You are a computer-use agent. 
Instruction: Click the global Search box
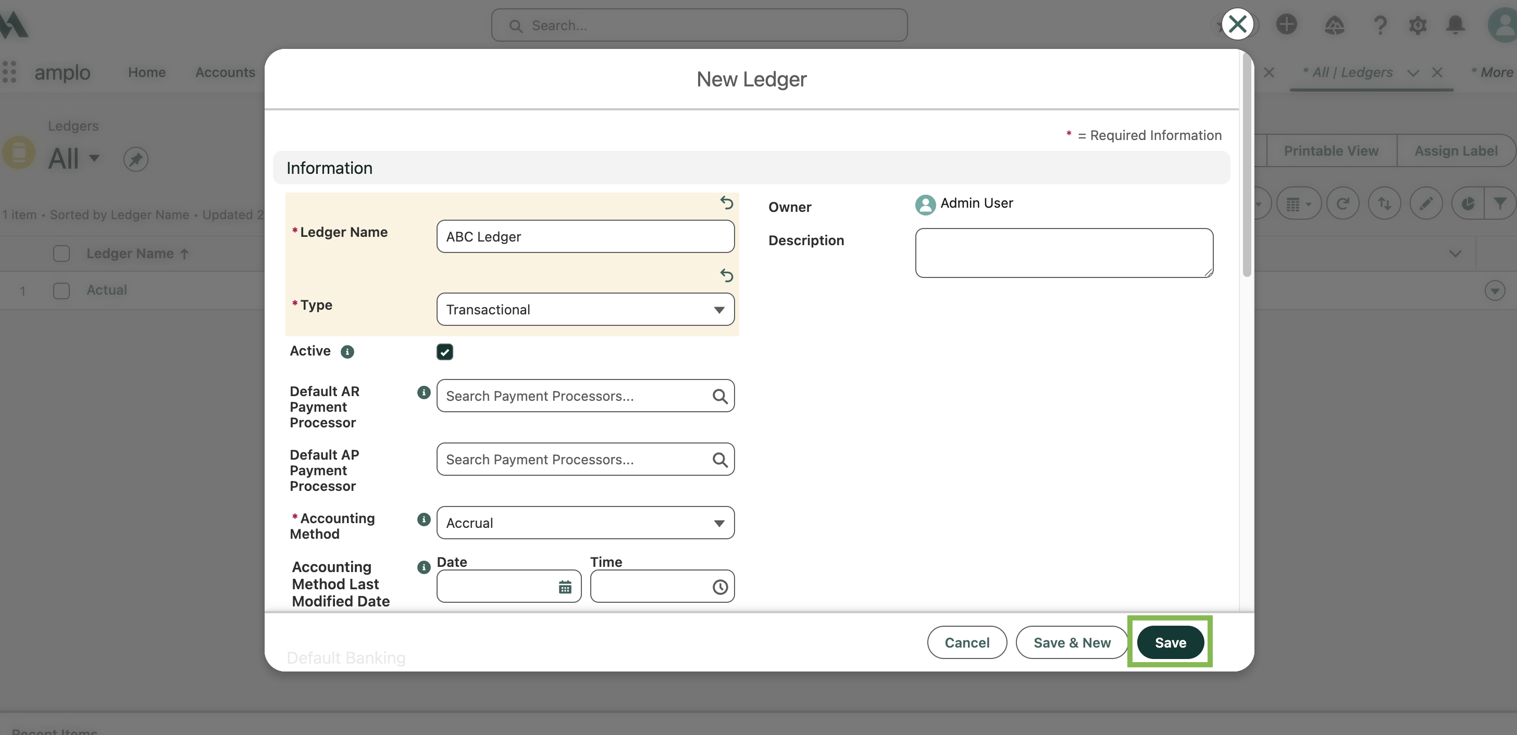tap(699, 24)
